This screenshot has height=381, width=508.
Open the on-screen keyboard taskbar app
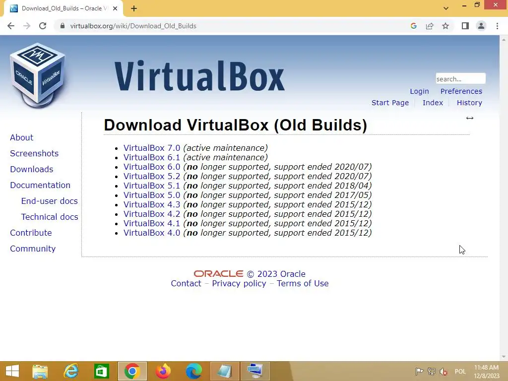point(255,371)
